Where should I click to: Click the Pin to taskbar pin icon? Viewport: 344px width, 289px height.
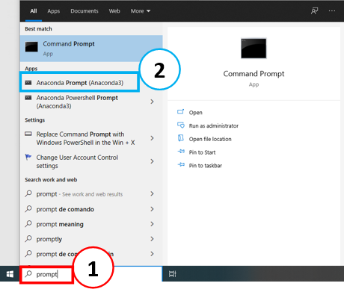pos(181,164)
